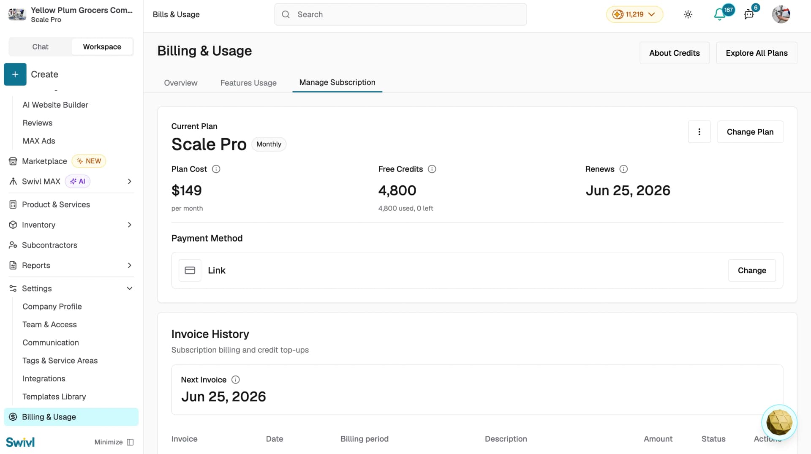
Task: Click the Minimize sidebar label
Action: 109,442
